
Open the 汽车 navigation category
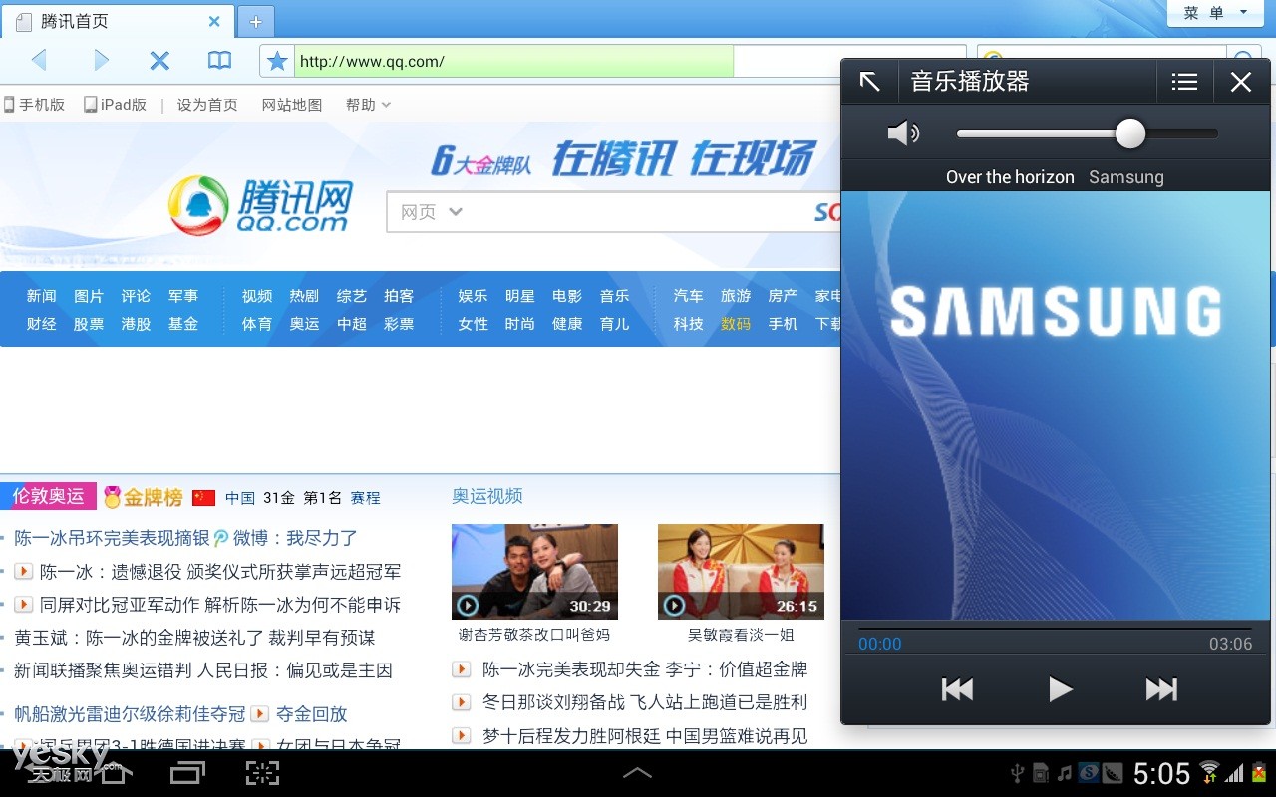click(688, 296)
